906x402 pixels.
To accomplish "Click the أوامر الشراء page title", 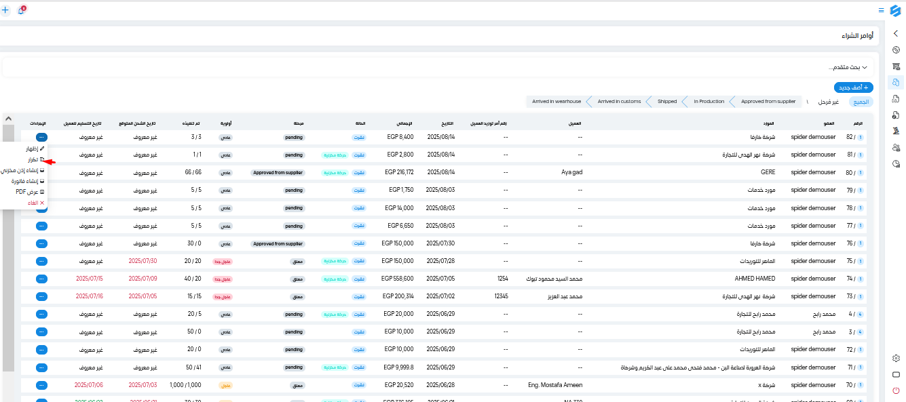I will tap(857, 35).
